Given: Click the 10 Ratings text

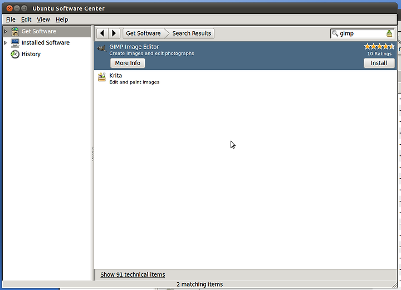Looking at the screenshot, I should [379, 53].
